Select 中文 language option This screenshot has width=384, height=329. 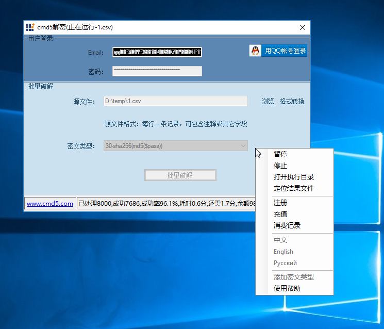pos(295,240)
